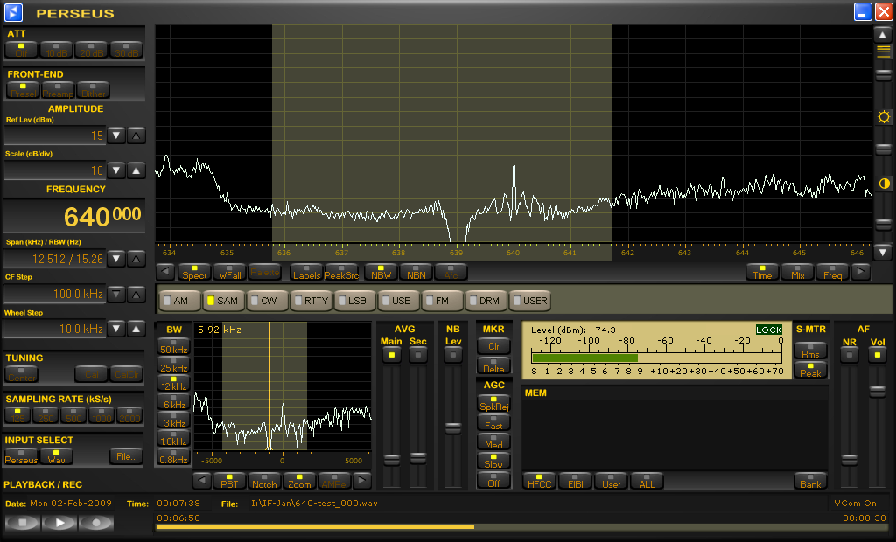The height and width of the screenshot is (542, 896).
Task: Select FM demodulation mode
Action: (443, 301)
